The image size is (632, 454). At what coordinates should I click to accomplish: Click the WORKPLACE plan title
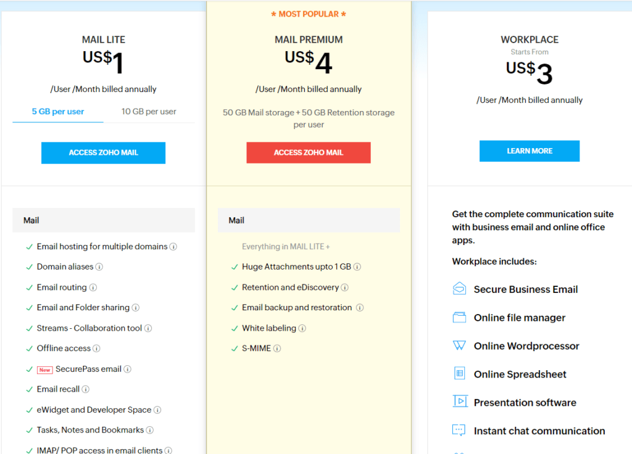[x=530, y=40]
